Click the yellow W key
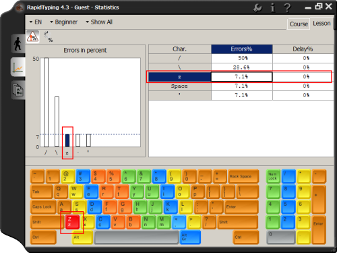The width and height of the screenshot is (337, 253). pos(76,192)
